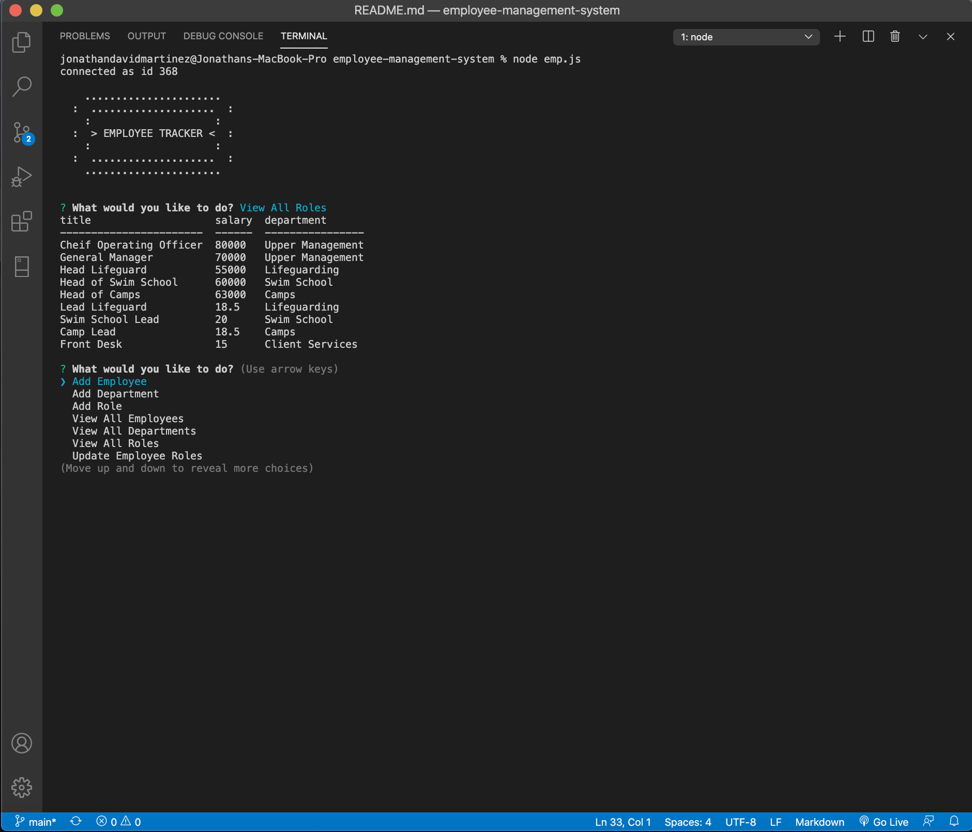Open the '1: node' terminal selector dropdown

pyautogui.click(x=746, y=37)
